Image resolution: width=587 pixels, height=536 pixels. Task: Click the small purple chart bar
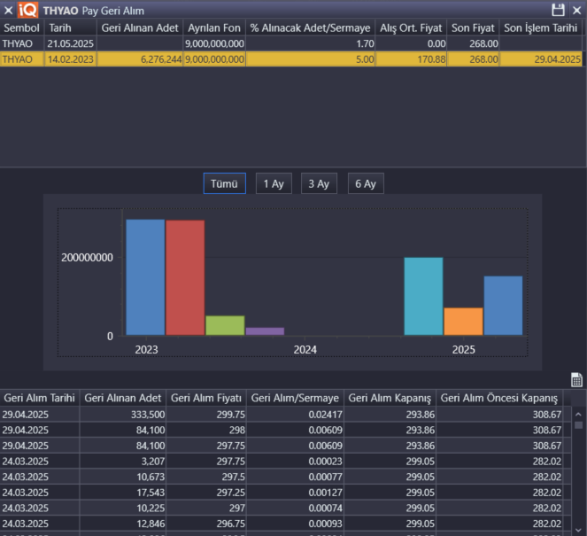[x=265, y=331]
